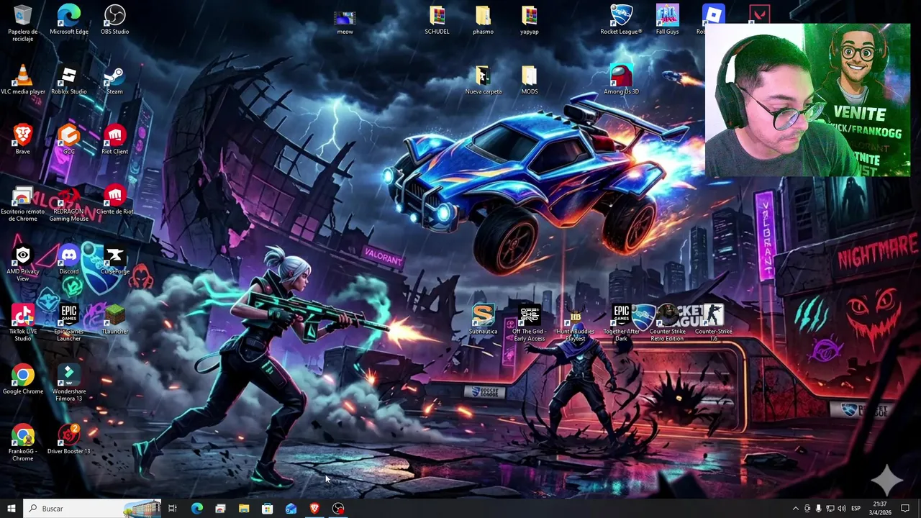The image size is (921, 518).
Task: Open File Explorer from the taskbar
Action: click(x=244, y=509)
